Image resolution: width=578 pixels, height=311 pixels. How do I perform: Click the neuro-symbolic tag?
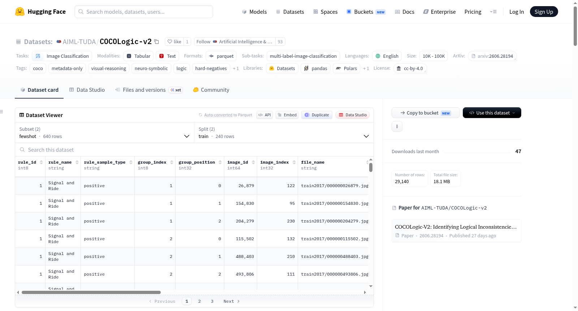click(x=151, y=68)
